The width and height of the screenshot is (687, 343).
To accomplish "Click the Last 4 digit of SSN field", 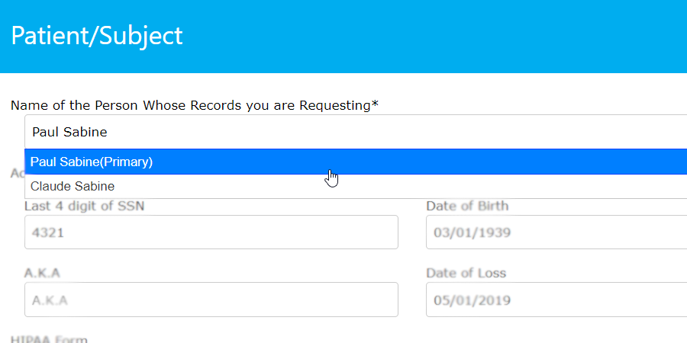I will tap(211, 232).
